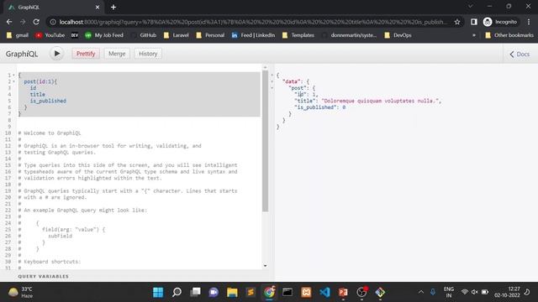The image size is (538, 302).
Task: Fold the root object in result pane
Action: [x=272, y=75]
